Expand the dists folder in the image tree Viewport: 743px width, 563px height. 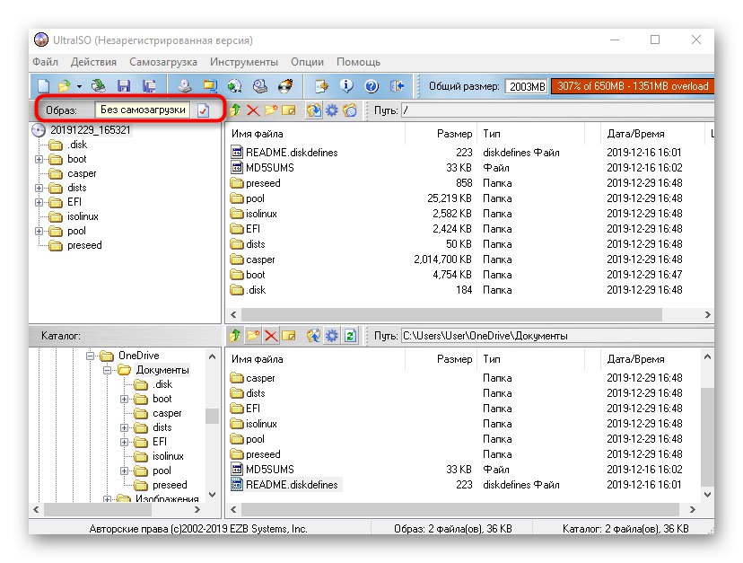tap(39, 189)
